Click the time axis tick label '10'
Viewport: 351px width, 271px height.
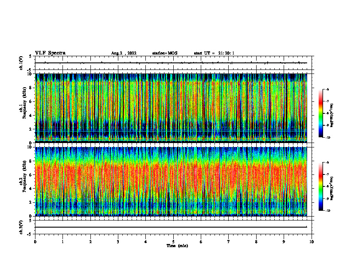coord(312,242)
